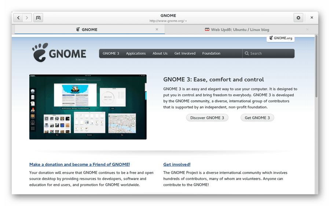Click the GNOME favicon in first tab
The height and width of the screenshot is (206, 330).
[78, 29]
